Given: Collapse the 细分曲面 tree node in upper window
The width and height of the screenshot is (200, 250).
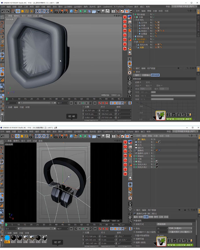Looking at the screenshot, I should click(134, 14).
